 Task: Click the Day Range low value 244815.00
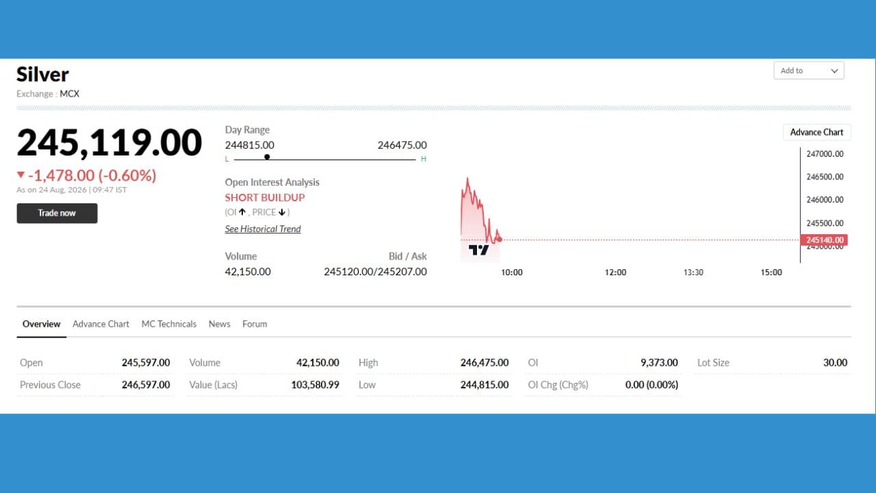pos(250,145)
